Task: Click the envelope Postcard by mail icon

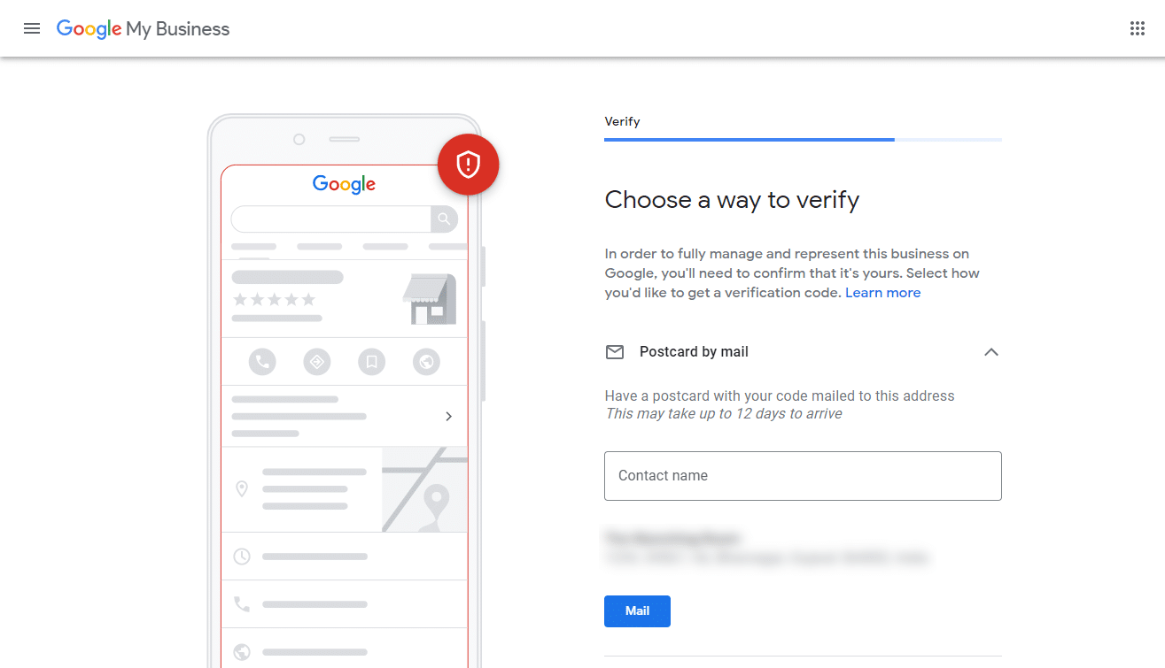Action: (x=615, y=352)
